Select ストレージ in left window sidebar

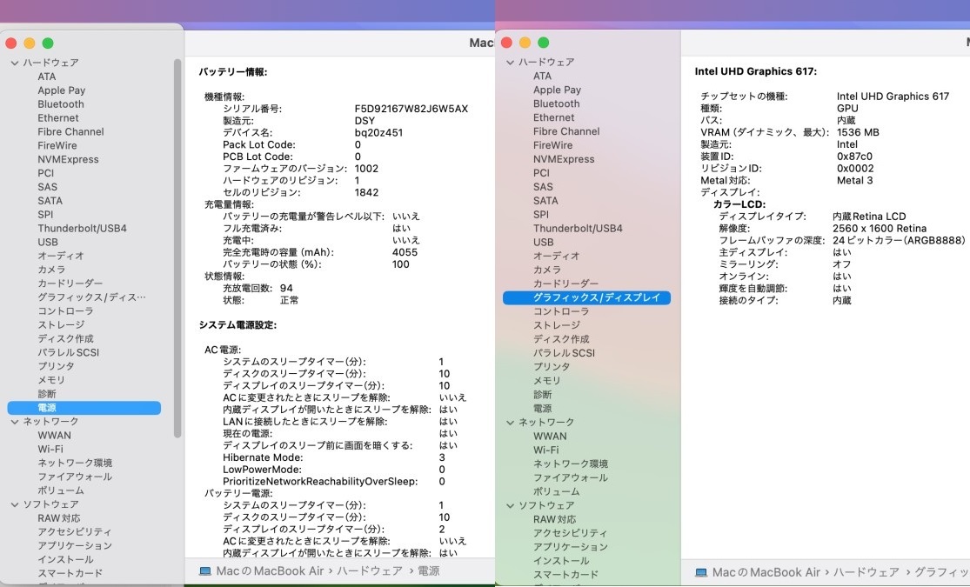[x=61, y=324]
